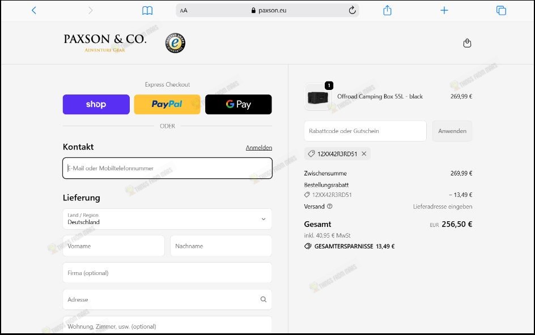Click the E-Mail oder Mobiltelefonnummer field
The image size is (535, 335).
click(x=167, y=168)
